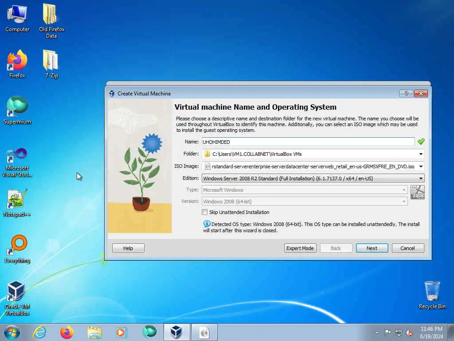Viewport: 454px width, 341px height.
Task: Click the muted volume tray icon
Action: click(409, 333)
